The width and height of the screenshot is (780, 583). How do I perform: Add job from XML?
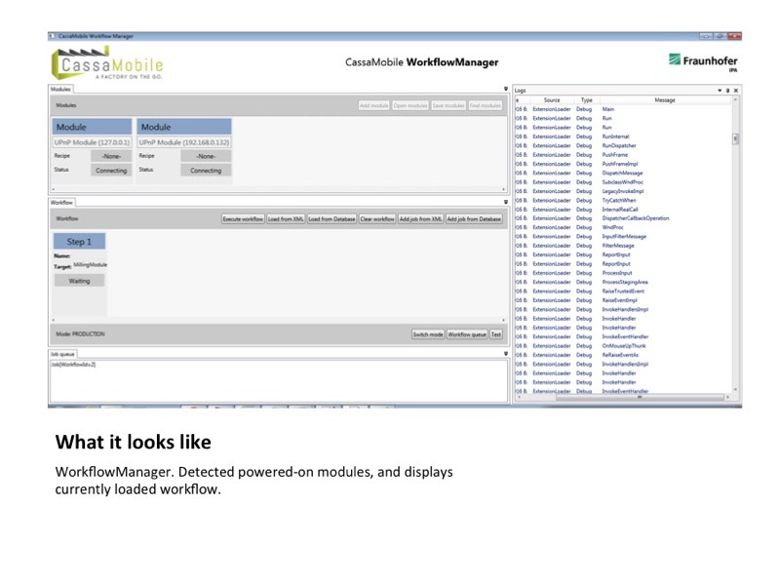420,219
